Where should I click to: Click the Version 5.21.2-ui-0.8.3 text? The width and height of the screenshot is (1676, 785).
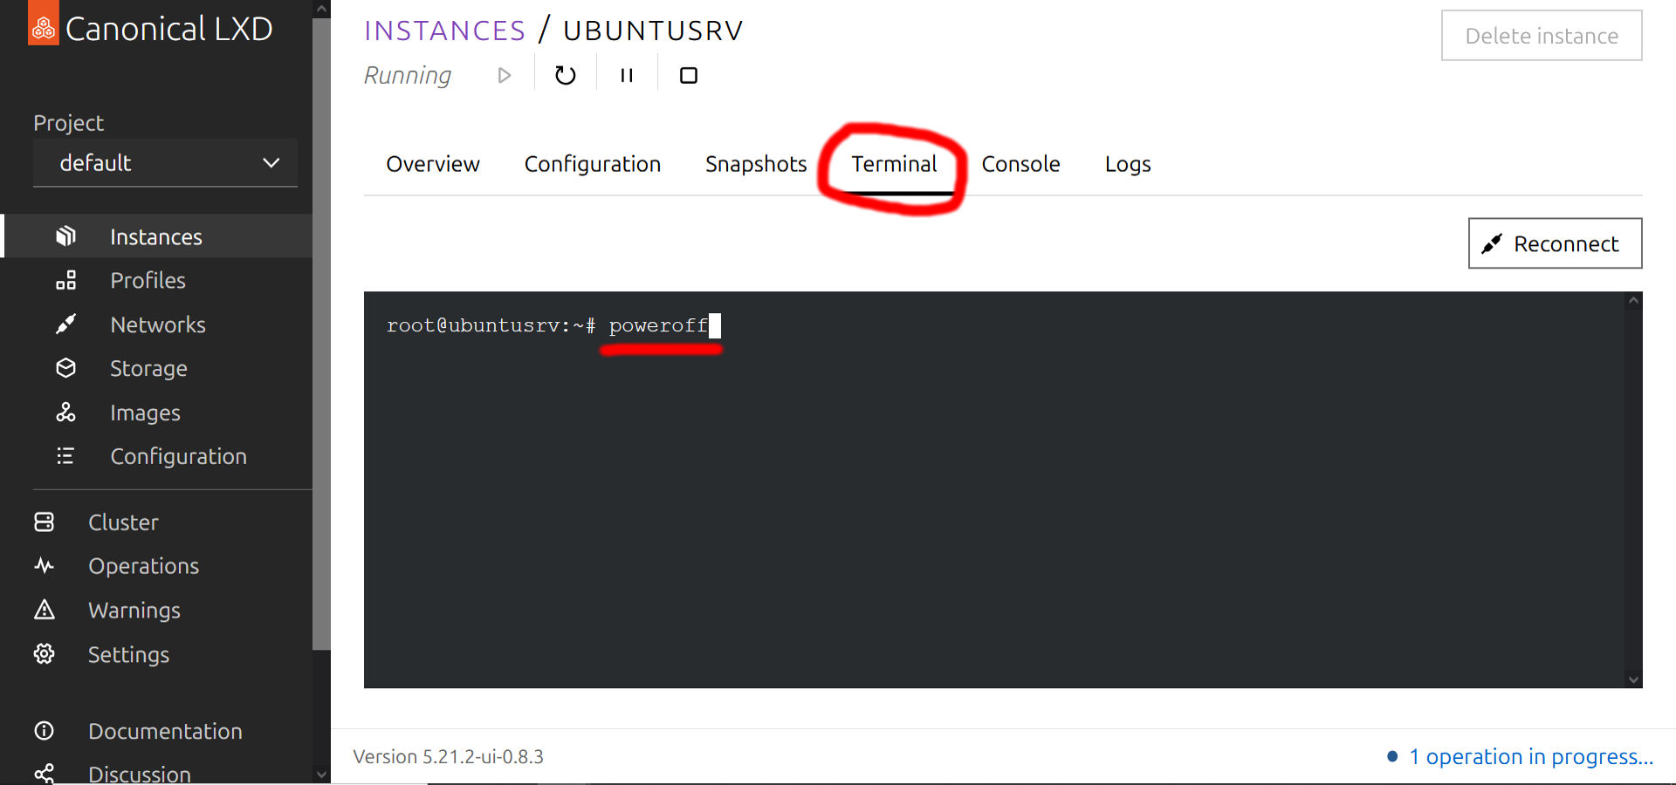click(448, 756)
